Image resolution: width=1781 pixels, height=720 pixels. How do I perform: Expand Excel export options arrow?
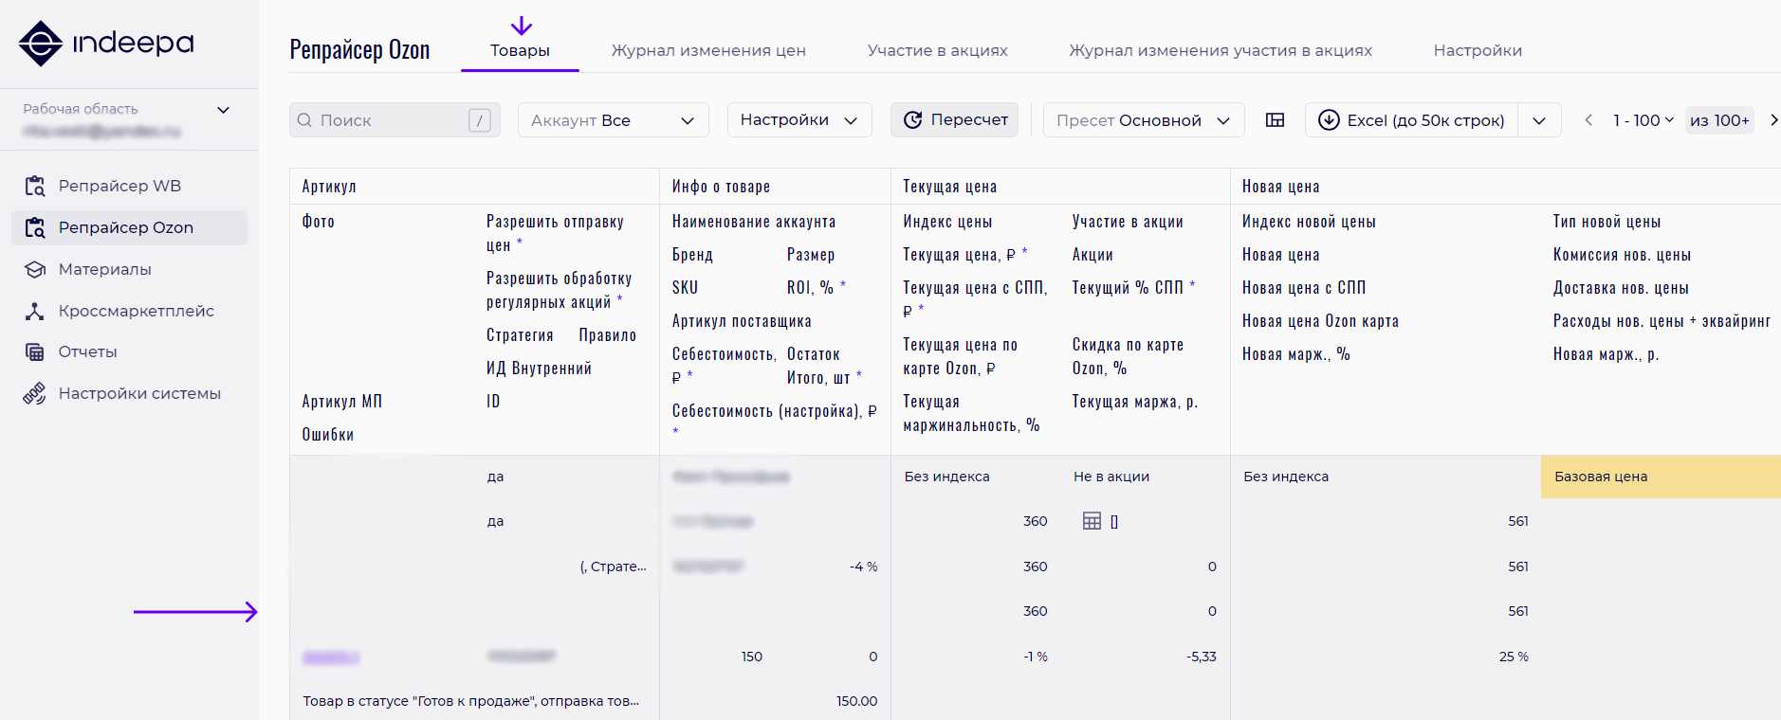click(1538, 120)
